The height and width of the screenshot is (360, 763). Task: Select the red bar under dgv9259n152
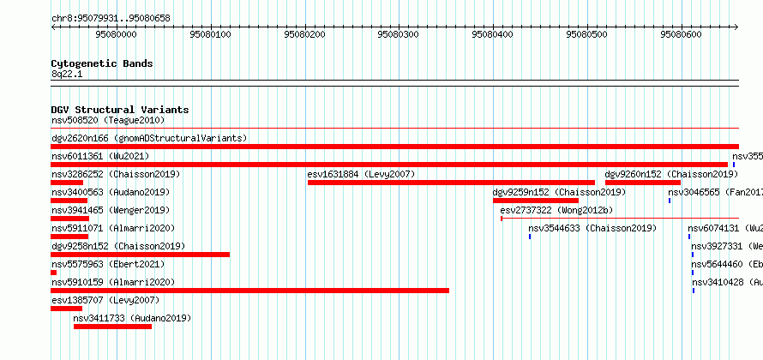coord(536,201)
